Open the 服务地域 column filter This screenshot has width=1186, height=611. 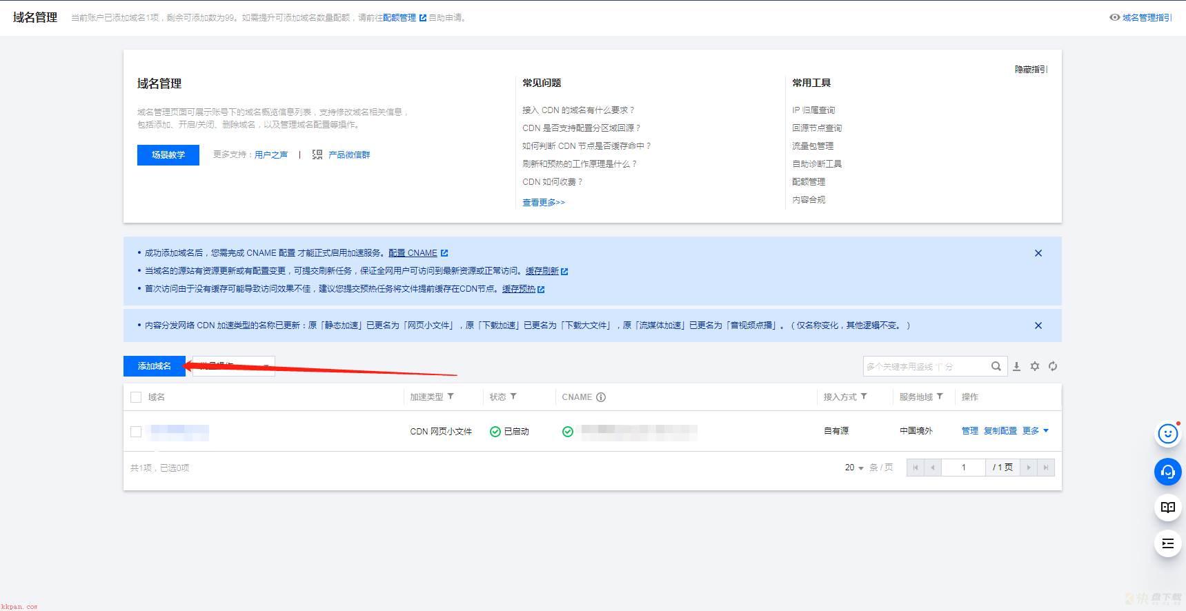coord(940,397)
